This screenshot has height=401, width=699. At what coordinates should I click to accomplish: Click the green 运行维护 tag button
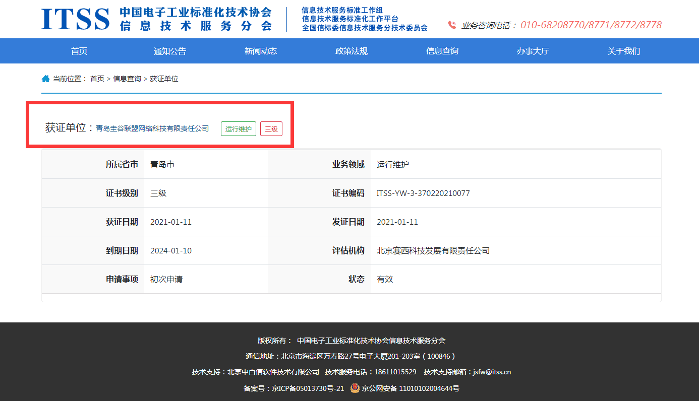(x=238, y=128)
